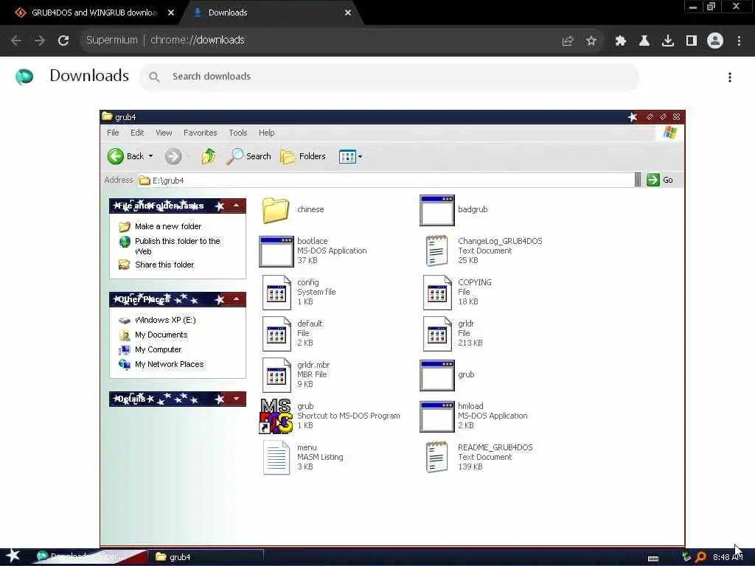Collapse the File and Folder Tasks panel

(x=237, y=206)
